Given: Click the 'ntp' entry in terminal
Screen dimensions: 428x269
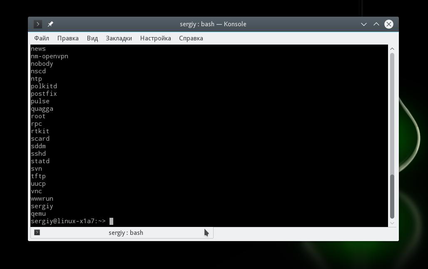Looking at the screenshot, I should [x=36, y=79].
